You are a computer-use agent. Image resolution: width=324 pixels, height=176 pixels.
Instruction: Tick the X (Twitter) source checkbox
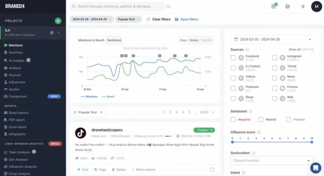click(233, 68)
